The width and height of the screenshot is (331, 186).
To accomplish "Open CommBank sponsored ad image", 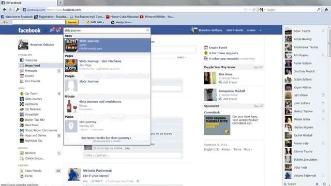I will [217, 125].
